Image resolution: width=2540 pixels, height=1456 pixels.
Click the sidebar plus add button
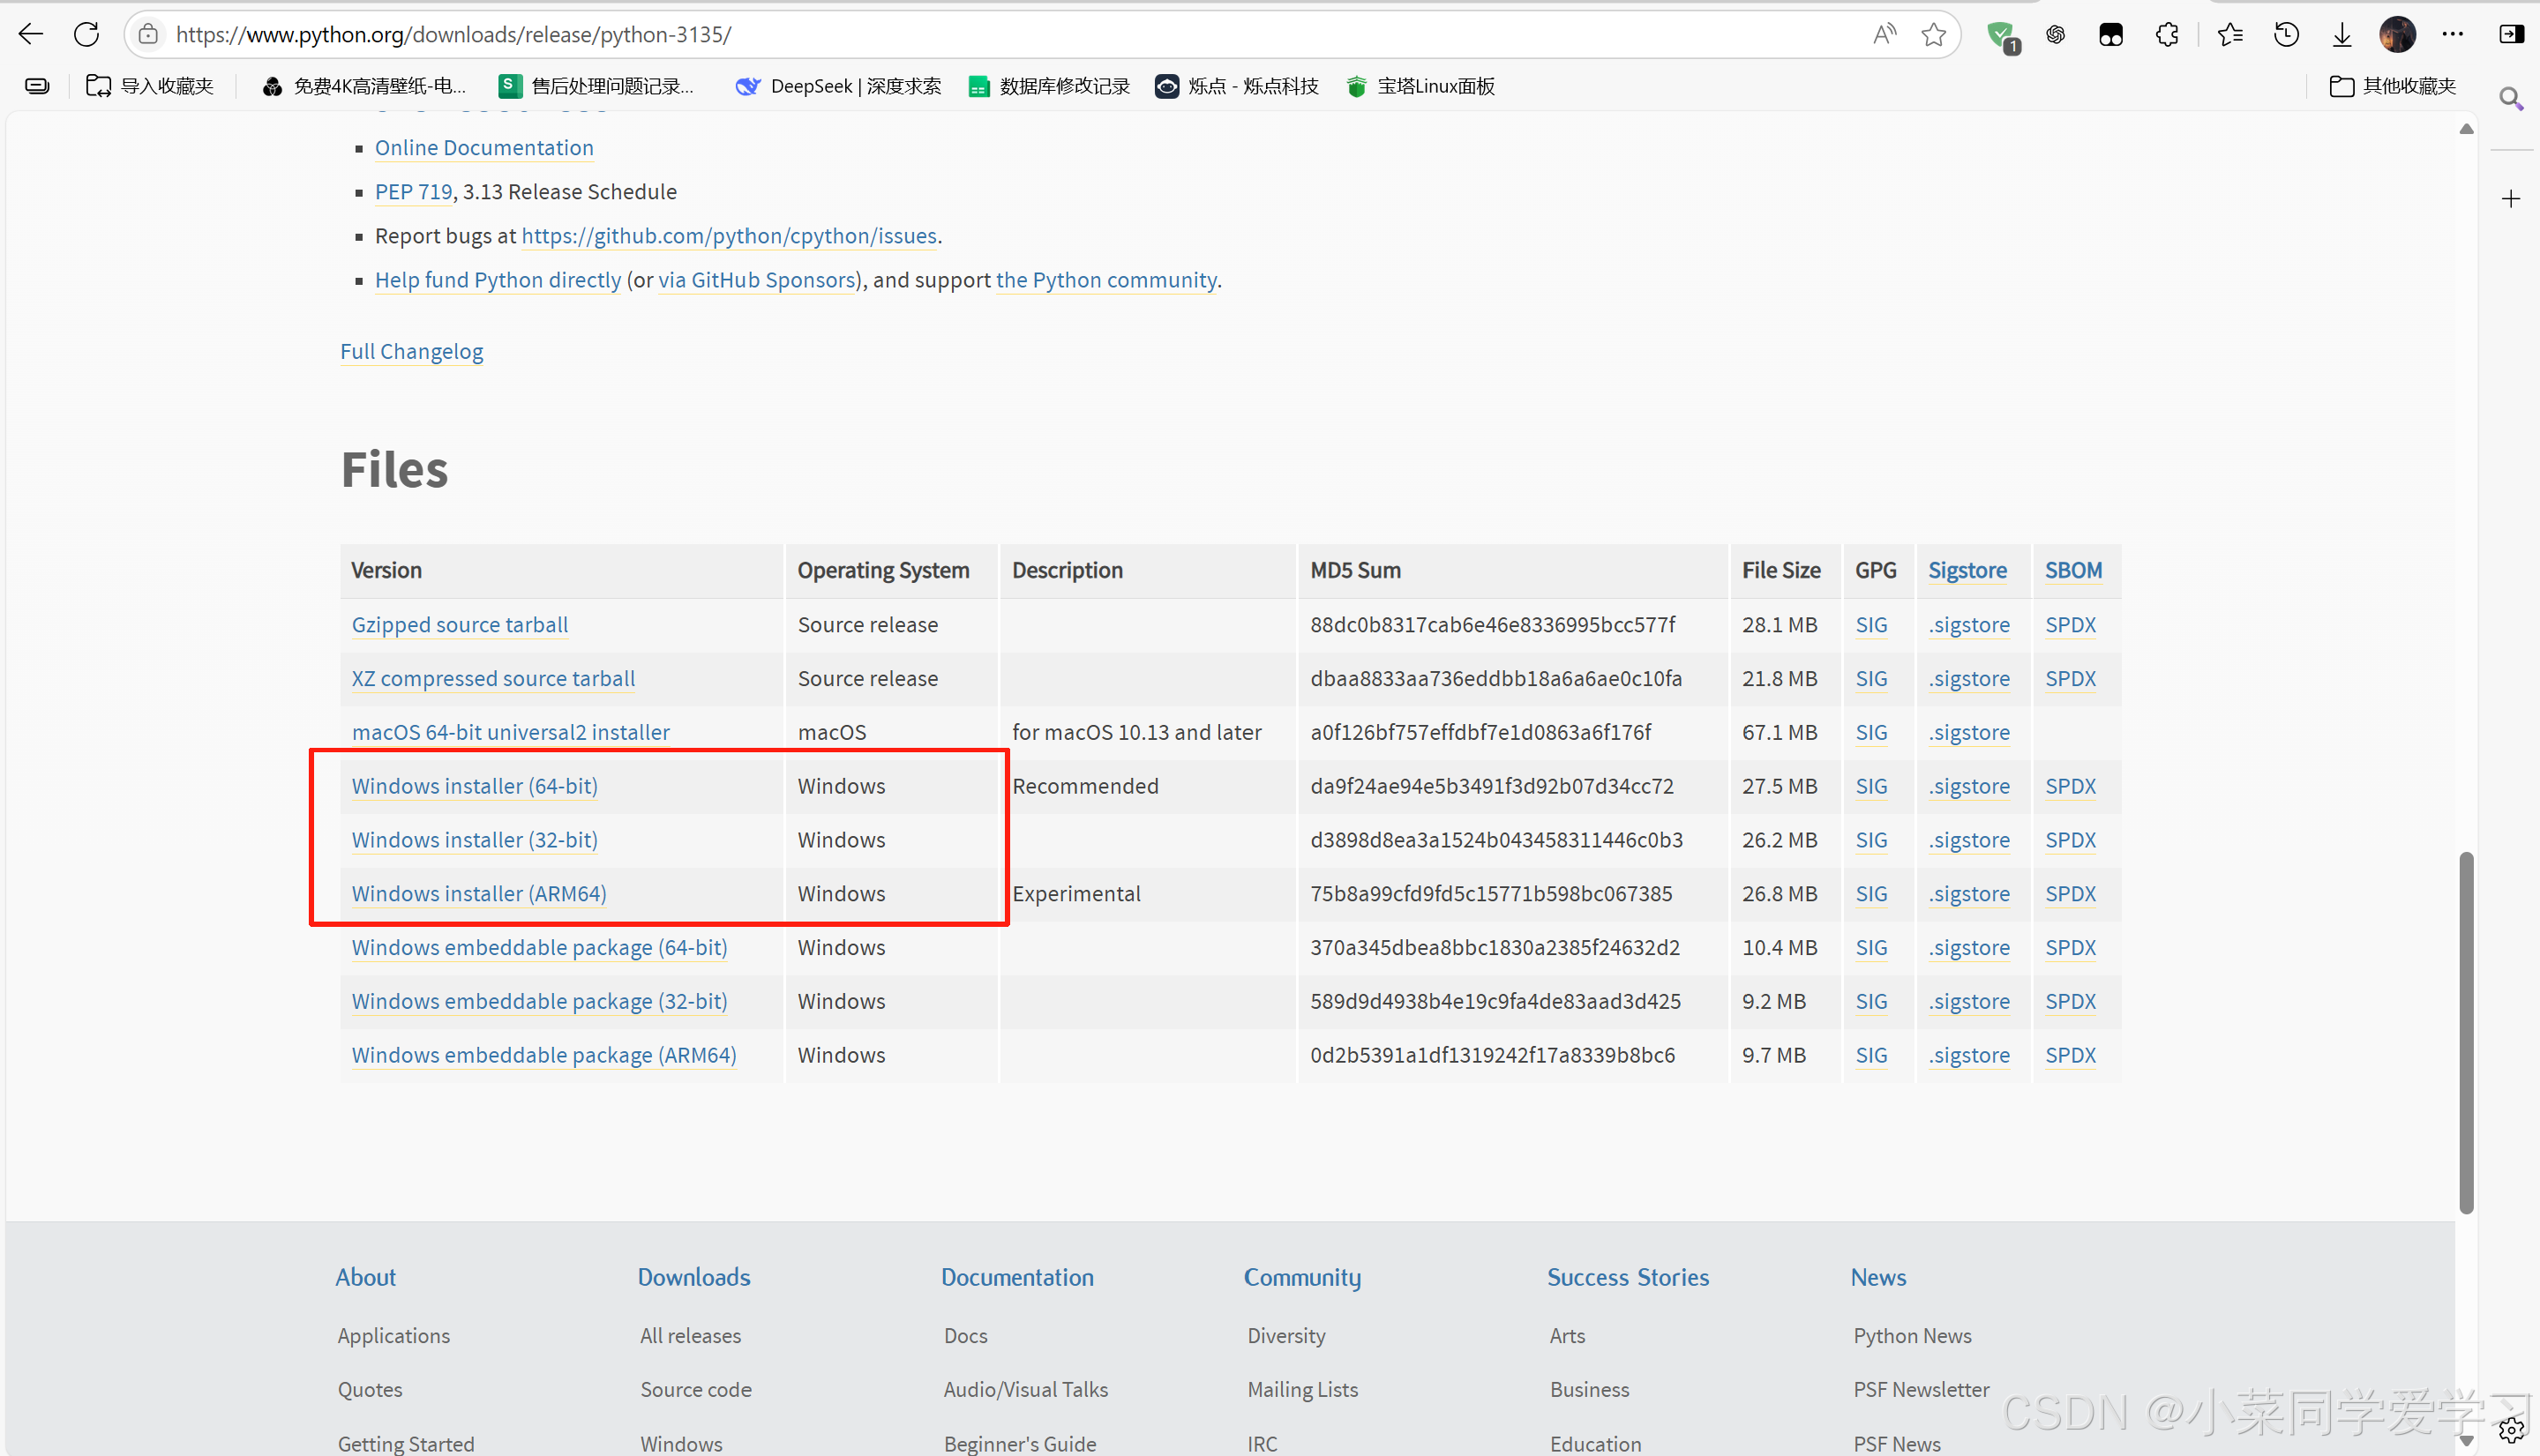click(x=2511, y=199)
